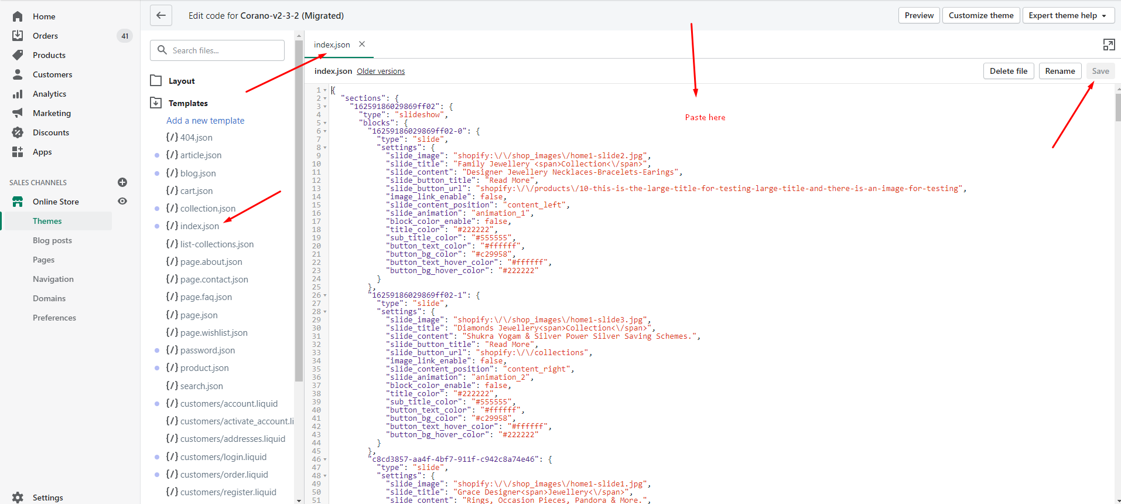Fold code at line 1 arrow

point(325,90)
